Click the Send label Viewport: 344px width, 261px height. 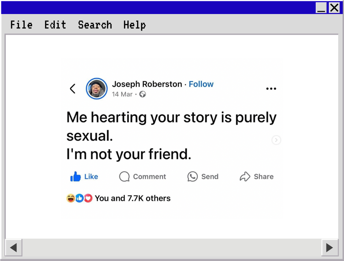point(210,177)
